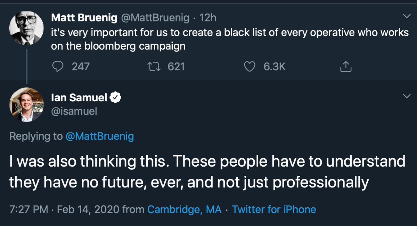The height and width of the screenshot is (226, 417).
Task: Reply to Matt Bruenig's tweet
Action: tap(57, 67)
